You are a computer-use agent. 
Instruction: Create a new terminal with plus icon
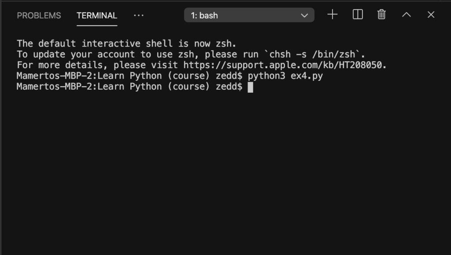(x=332, y=15)
